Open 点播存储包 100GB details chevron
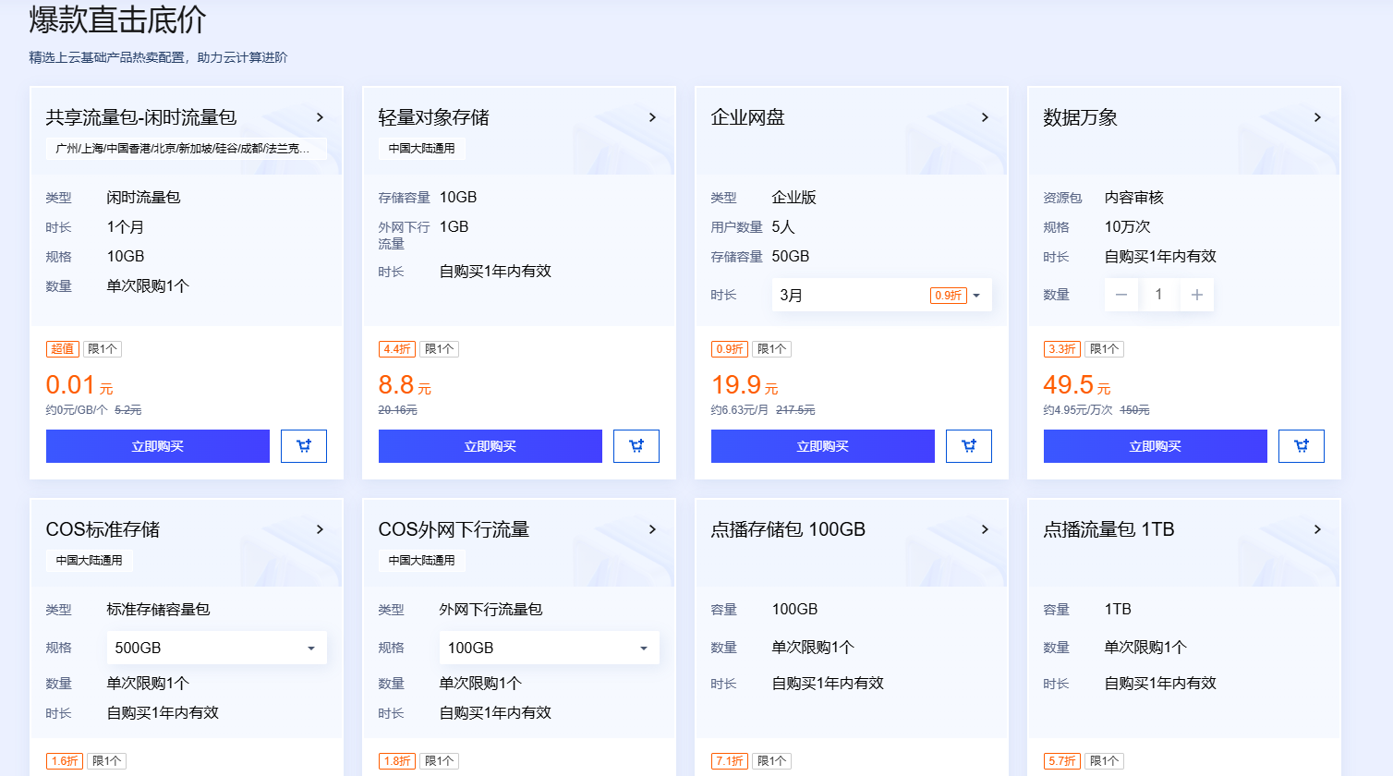 [x=985, y=529]
